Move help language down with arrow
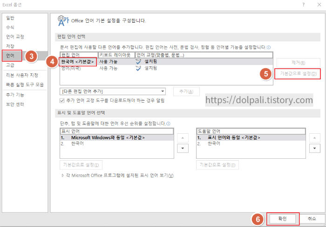Image resolution: width=326 pixels, height=227 pixels. [314, 149]
